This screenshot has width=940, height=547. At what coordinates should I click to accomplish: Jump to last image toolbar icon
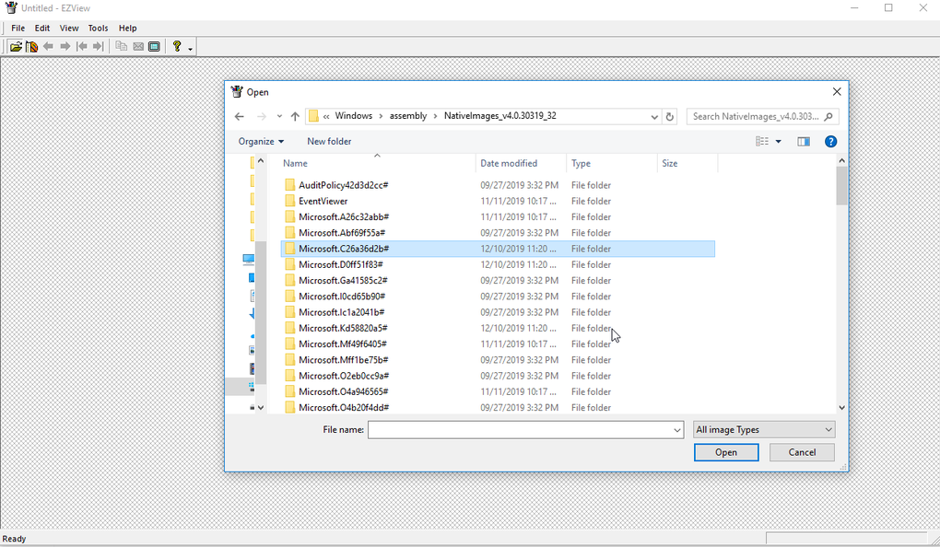pos(99,47)
